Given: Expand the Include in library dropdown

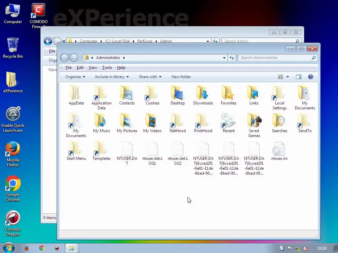Looking at the screenshot, I should 112,77.
